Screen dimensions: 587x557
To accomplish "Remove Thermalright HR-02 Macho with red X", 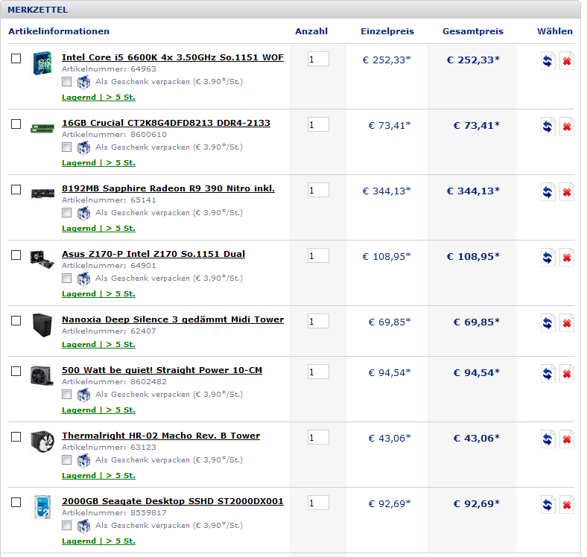I will click(567, 439).
